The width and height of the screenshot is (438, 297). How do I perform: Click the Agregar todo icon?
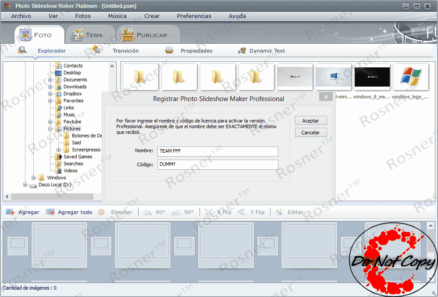click(50, 212)
